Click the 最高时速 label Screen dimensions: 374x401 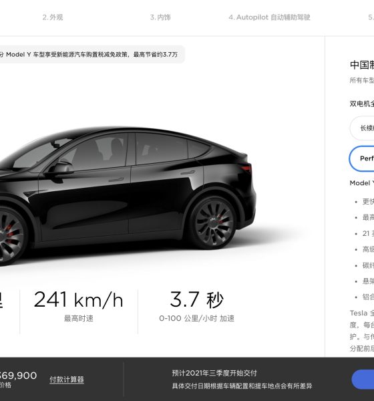pos(79,319)
